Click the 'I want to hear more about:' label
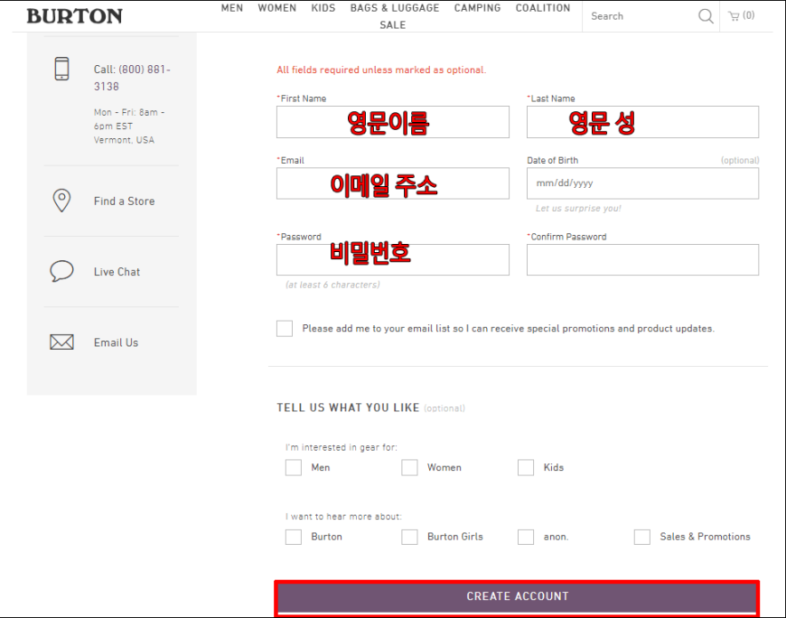The height and width of the screenshot is (618, 786). (x=343, y=516)
